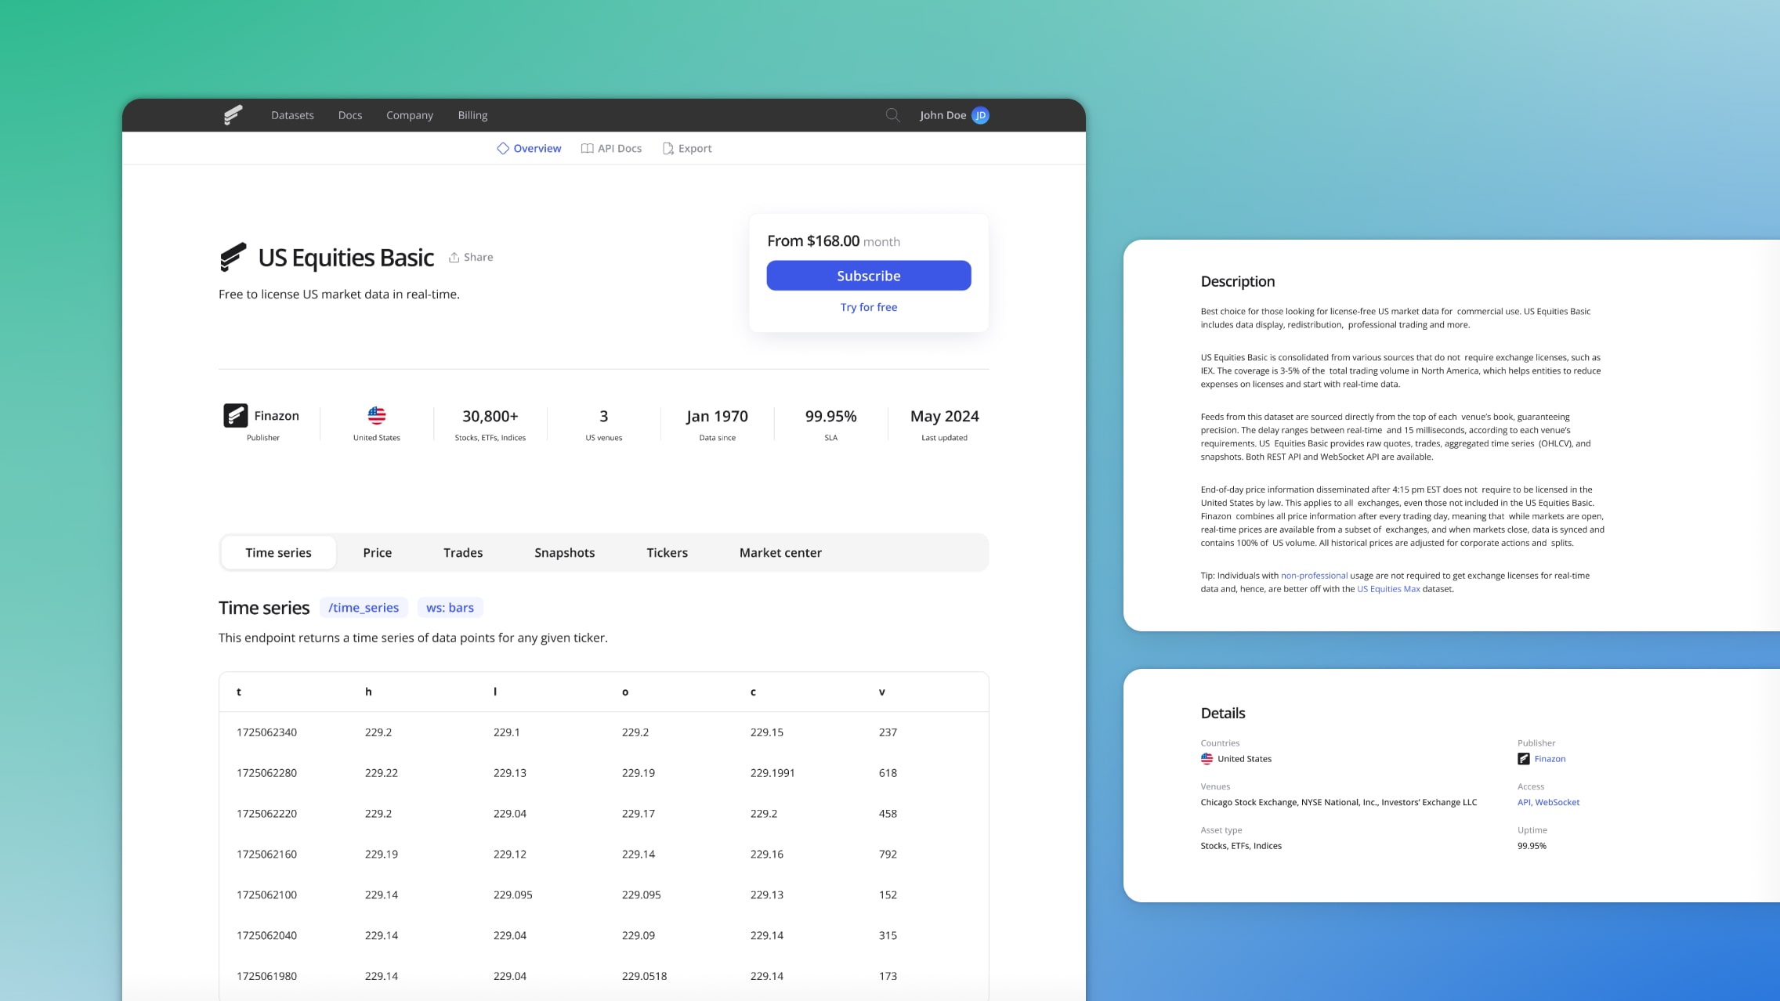The height and width of the screenshot is (1001, 1780).
Task: Click the Description heading
Action: pyautogui.click(x=1237, y=281)
